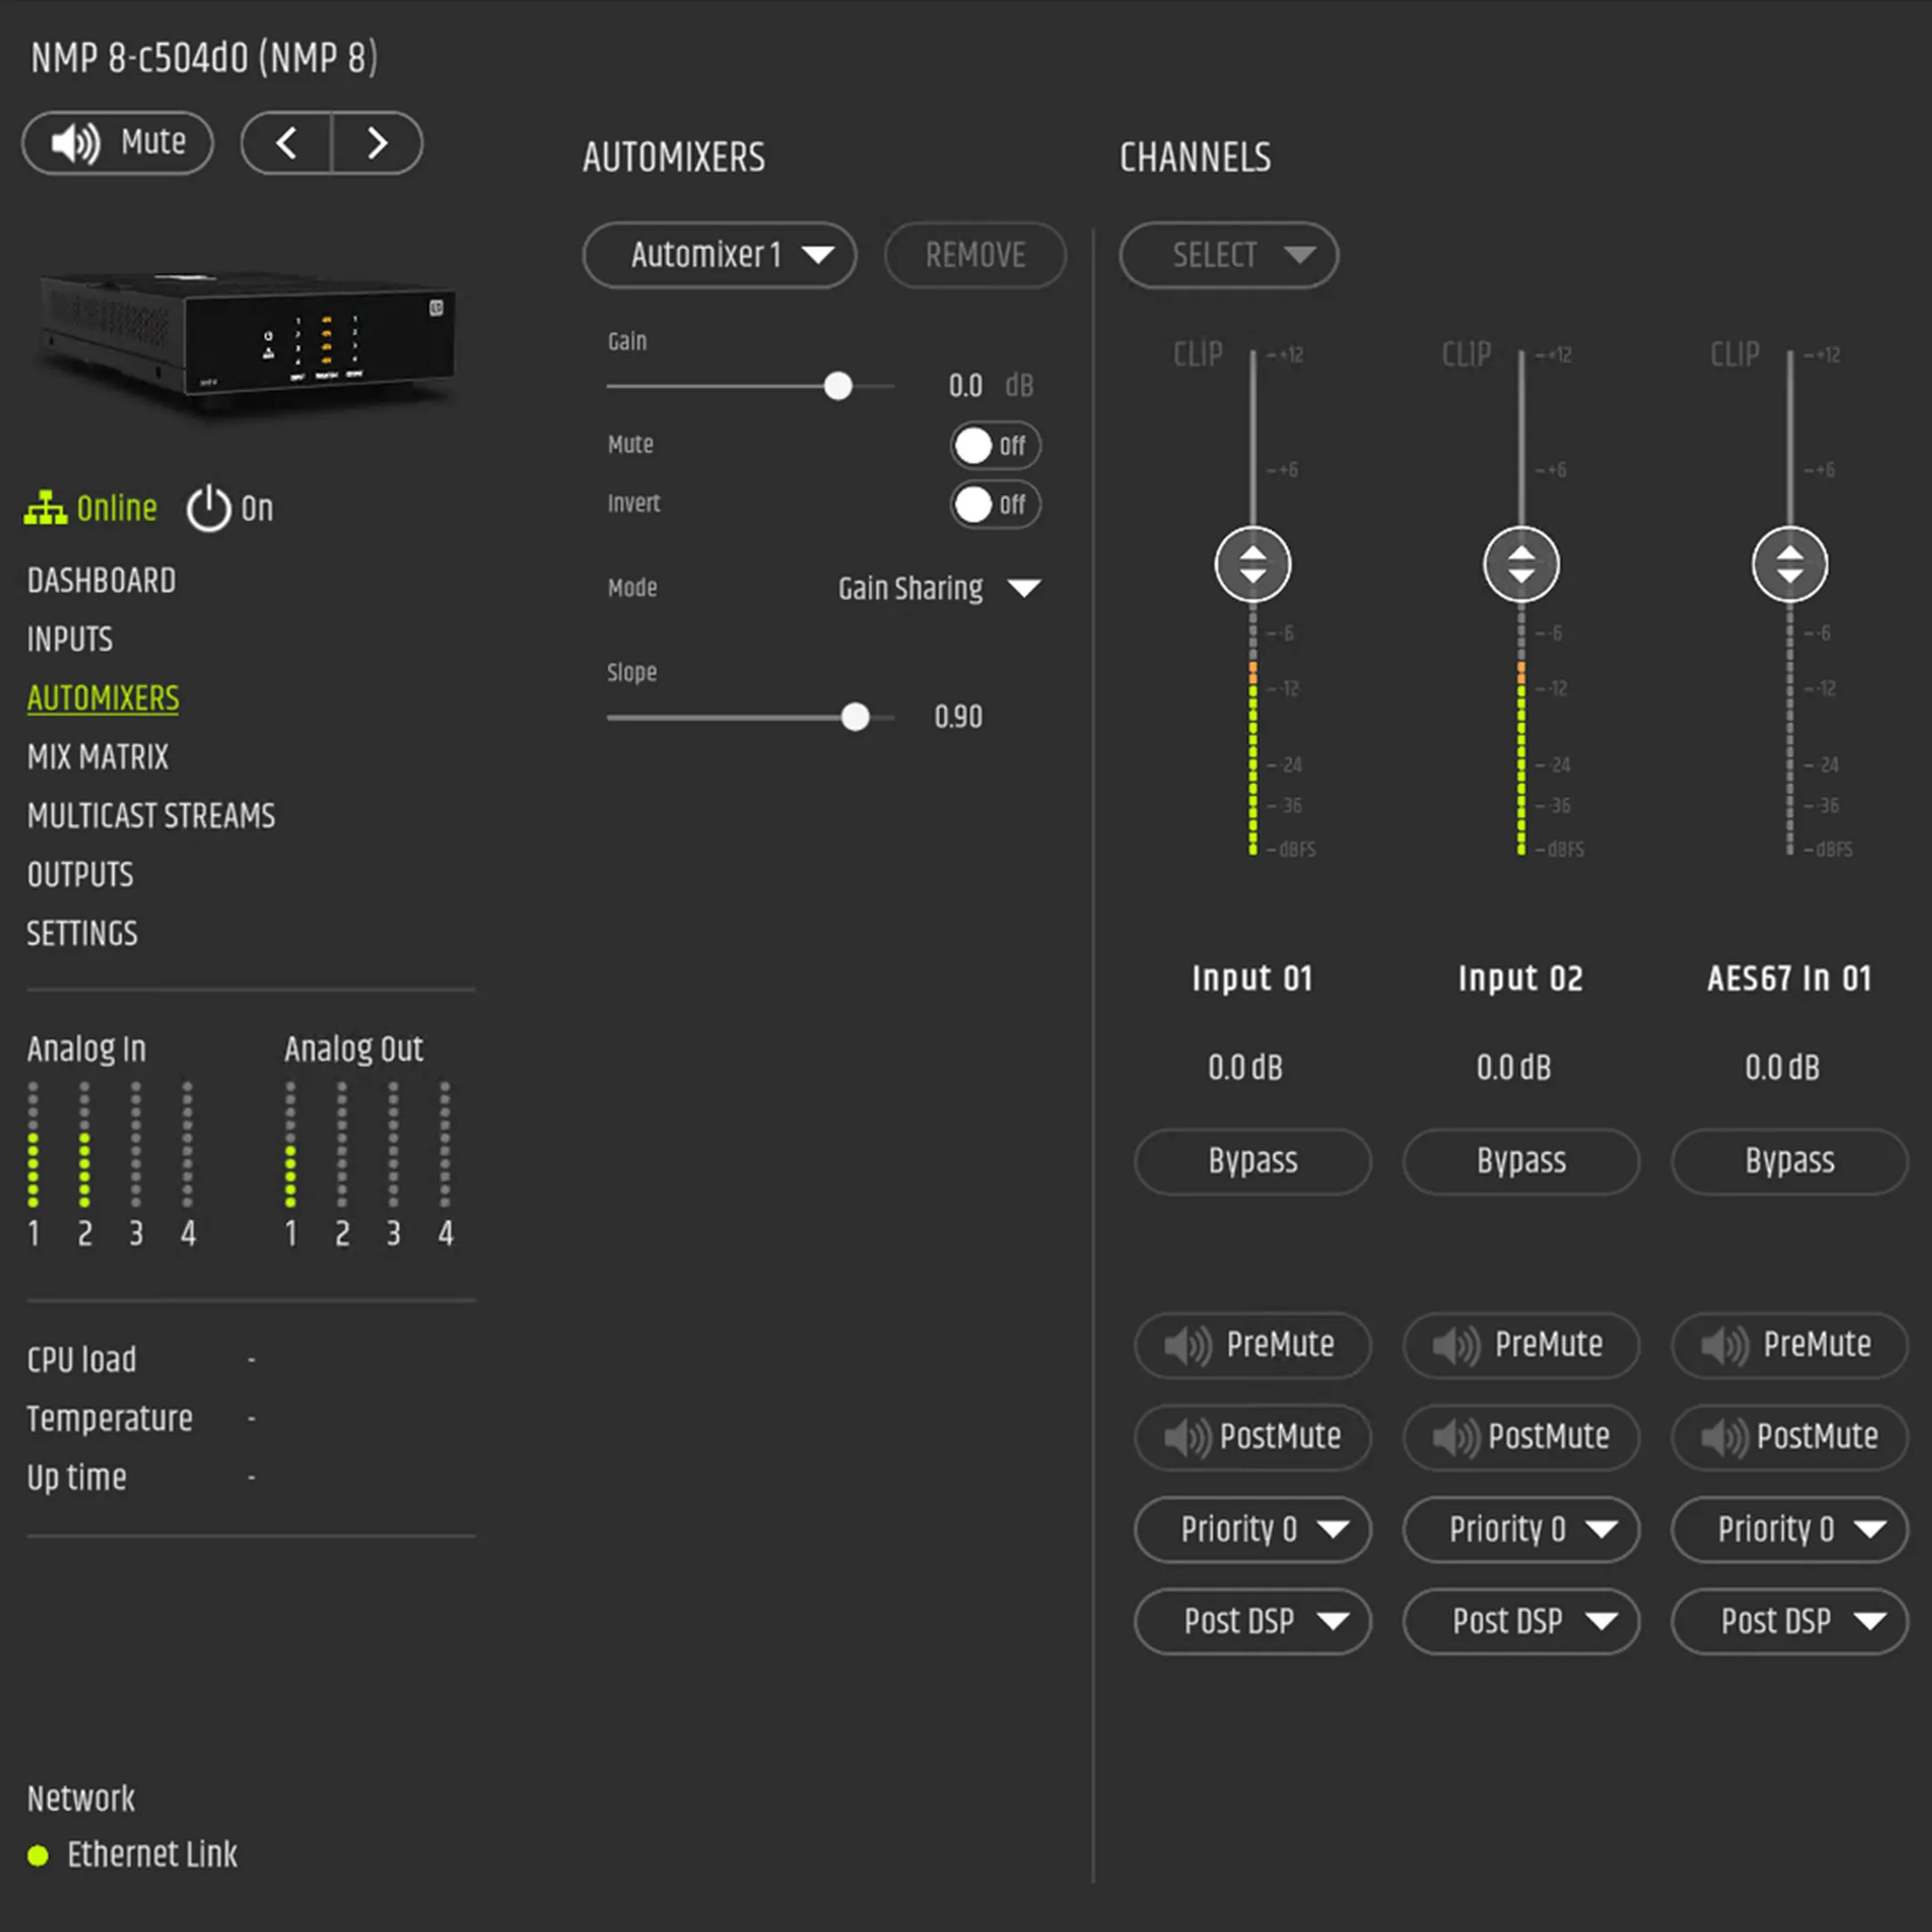
Task: Switch to the MIX MATRIX section
Action: pyautogui.click(x=97, y=757)
